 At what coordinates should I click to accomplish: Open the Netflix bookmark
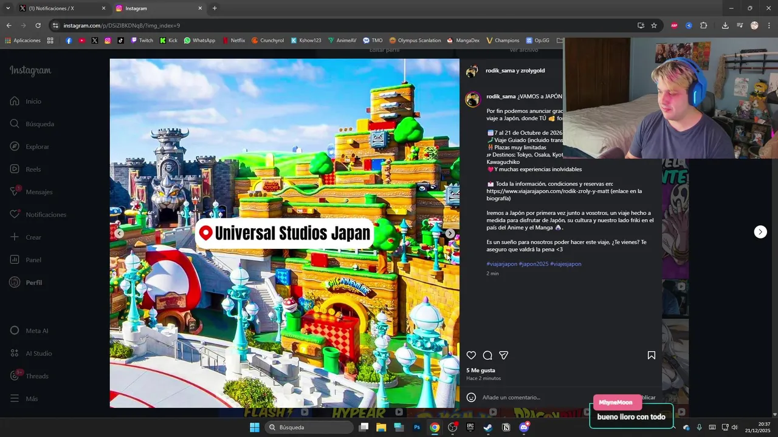(x=233, y=41)
